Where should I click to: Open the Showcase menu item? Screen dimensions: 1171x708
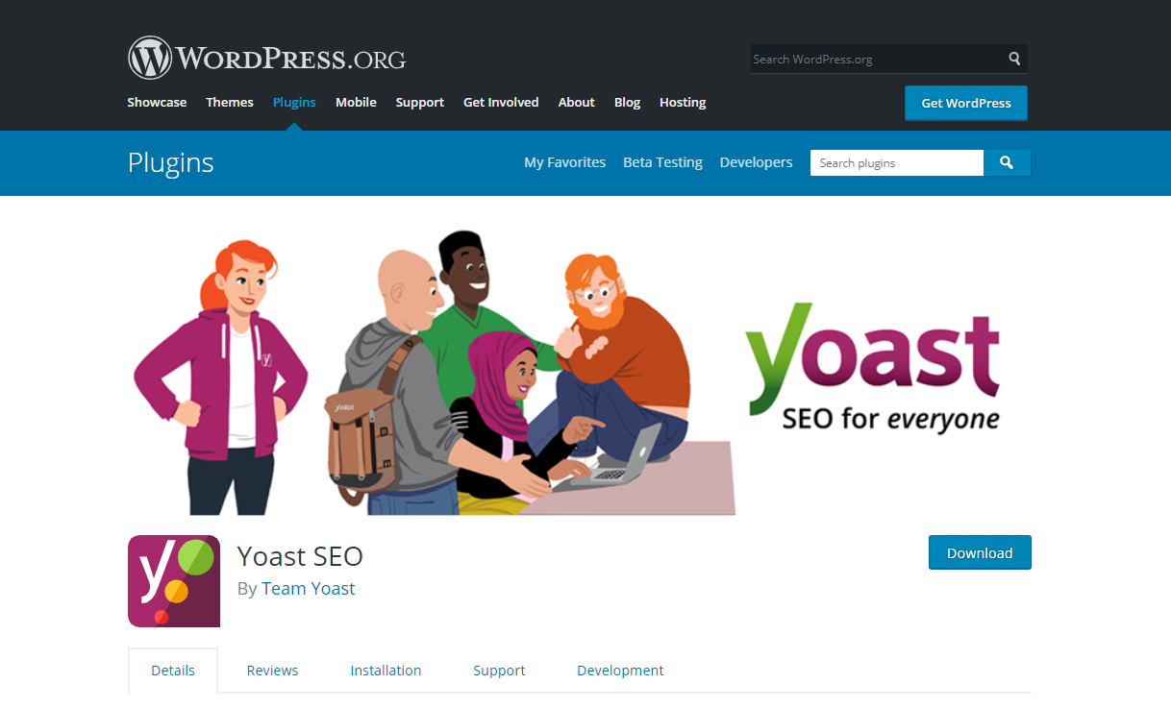[157, 102]
